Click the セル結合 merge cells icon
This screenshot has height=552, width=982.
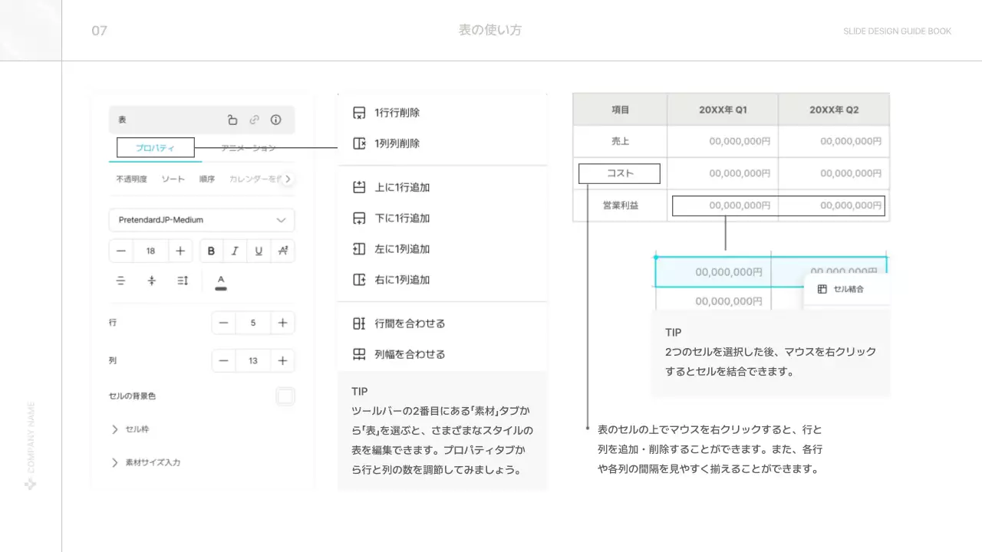point(822,289)
